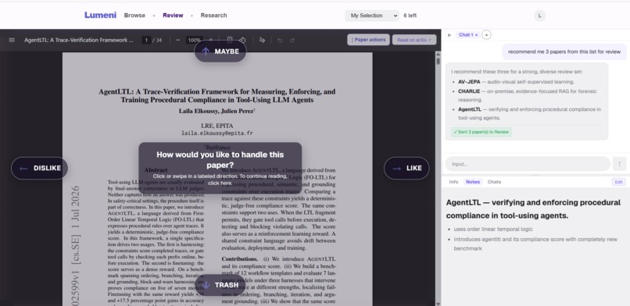The width and height of the screenshot is (630, 306).
Task: Open user avatar L menu
Action: tap(539, 16)
